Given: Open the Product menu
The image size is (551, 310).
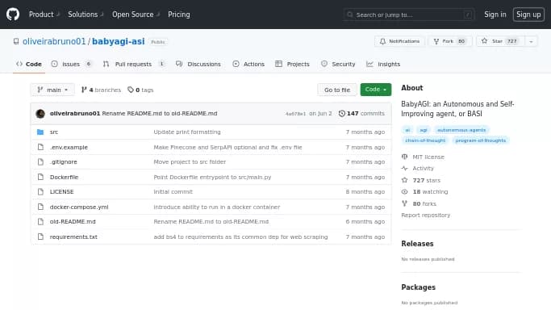Looking at the screenshot, I should pyautogui.click(x=44, y=15).
